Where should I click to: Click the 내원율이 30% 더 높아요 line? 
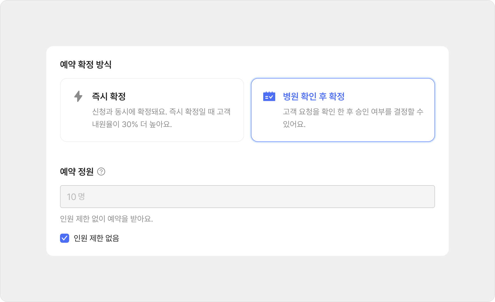coord(132,125)
